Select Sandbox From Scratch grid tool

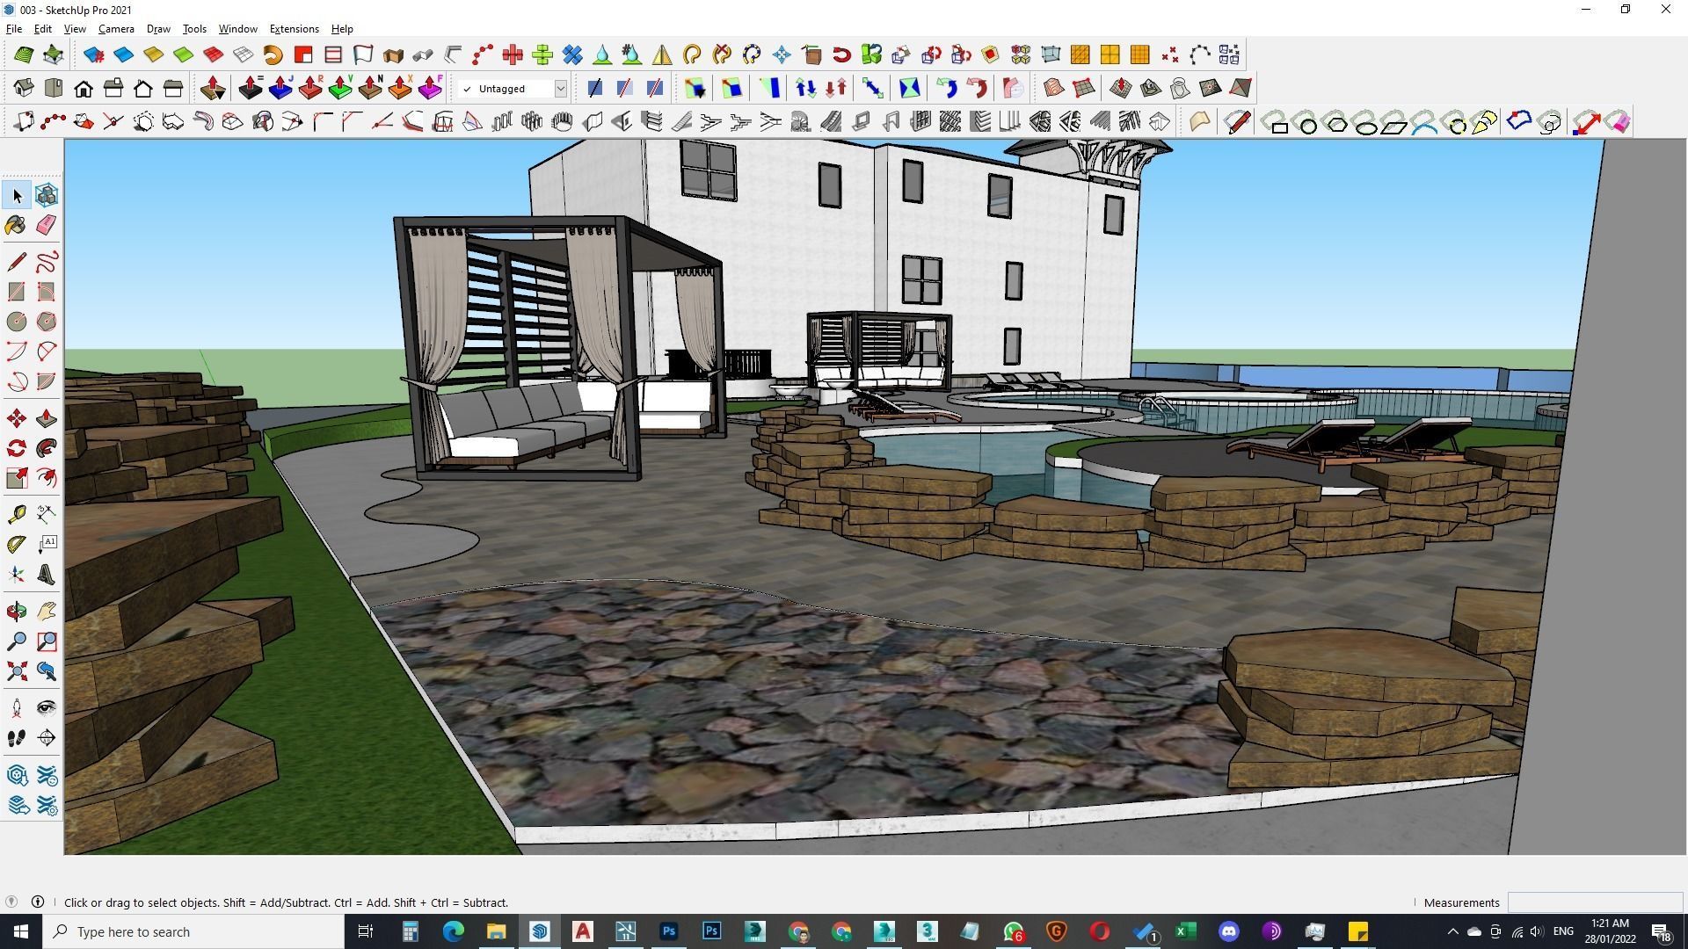(x=1084, y=88)
